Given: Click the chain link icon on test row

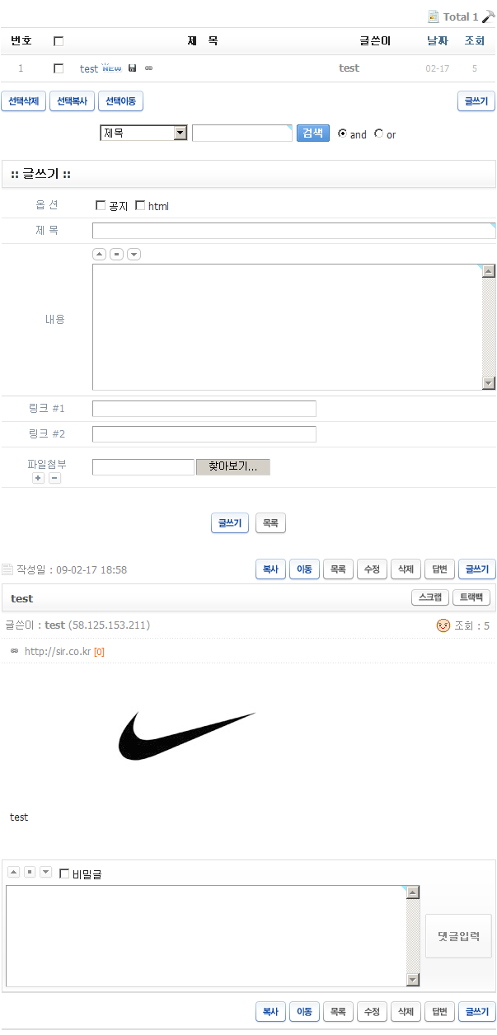Looking at the screenshot, I should [x=148, y=68].
